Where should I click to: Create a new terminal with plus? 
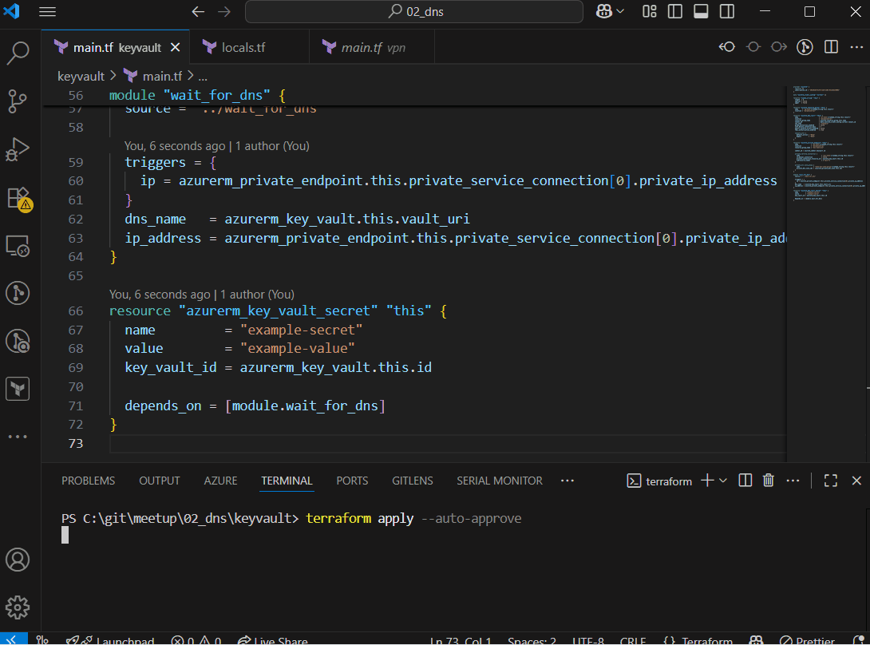click(x=707, y=481)
